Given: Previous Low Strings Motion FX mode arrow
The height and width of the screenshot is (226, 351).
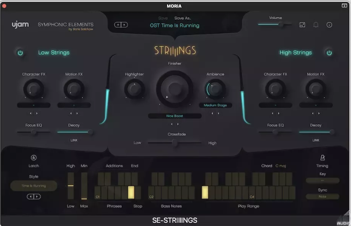Looking at the screenshot, I should [x=71, y=113].
